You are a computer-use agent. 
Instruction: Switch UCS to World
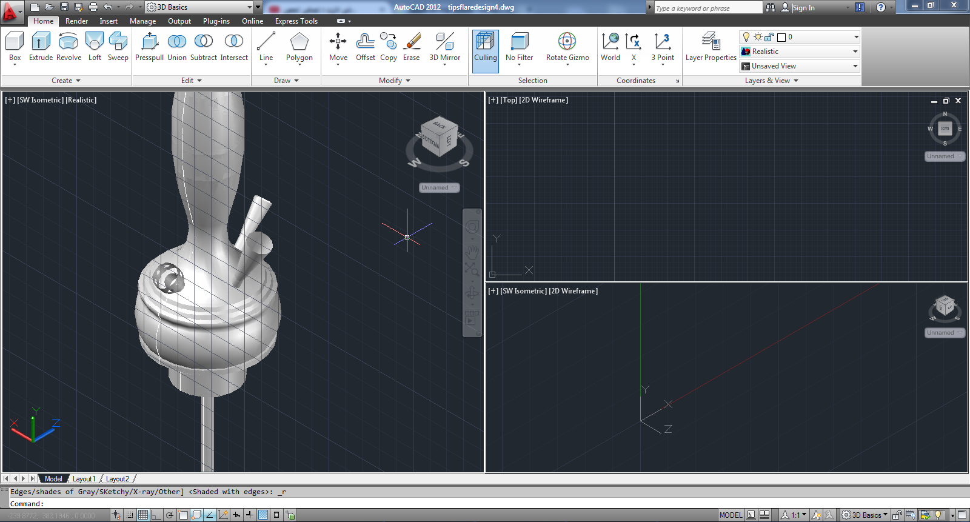coord(610,47)
